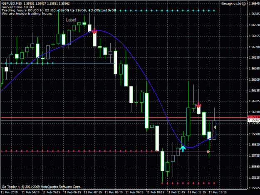This screenshot has width=260, height=195.
Task: Click the cyan buy arrow near 11:15
Action: click(183, 148)
